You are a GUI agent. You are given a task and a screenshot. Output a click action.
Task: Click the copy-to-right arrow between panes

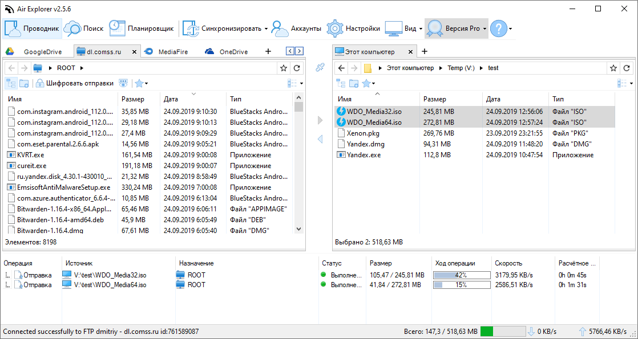coord(320,120)
